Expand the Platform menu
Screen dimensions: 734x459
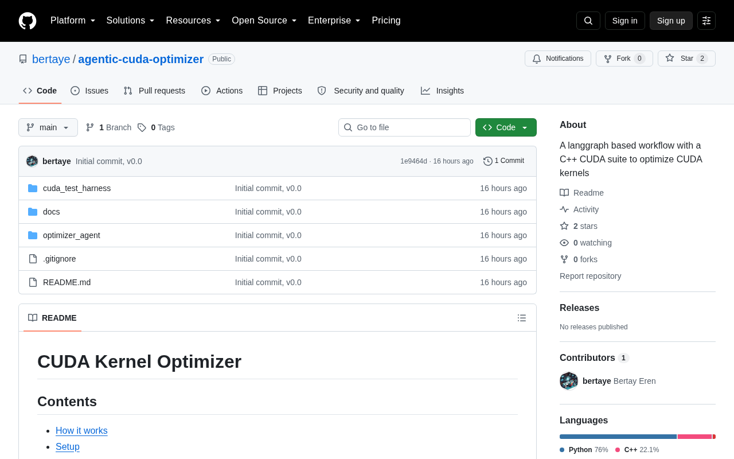(73, 21)
